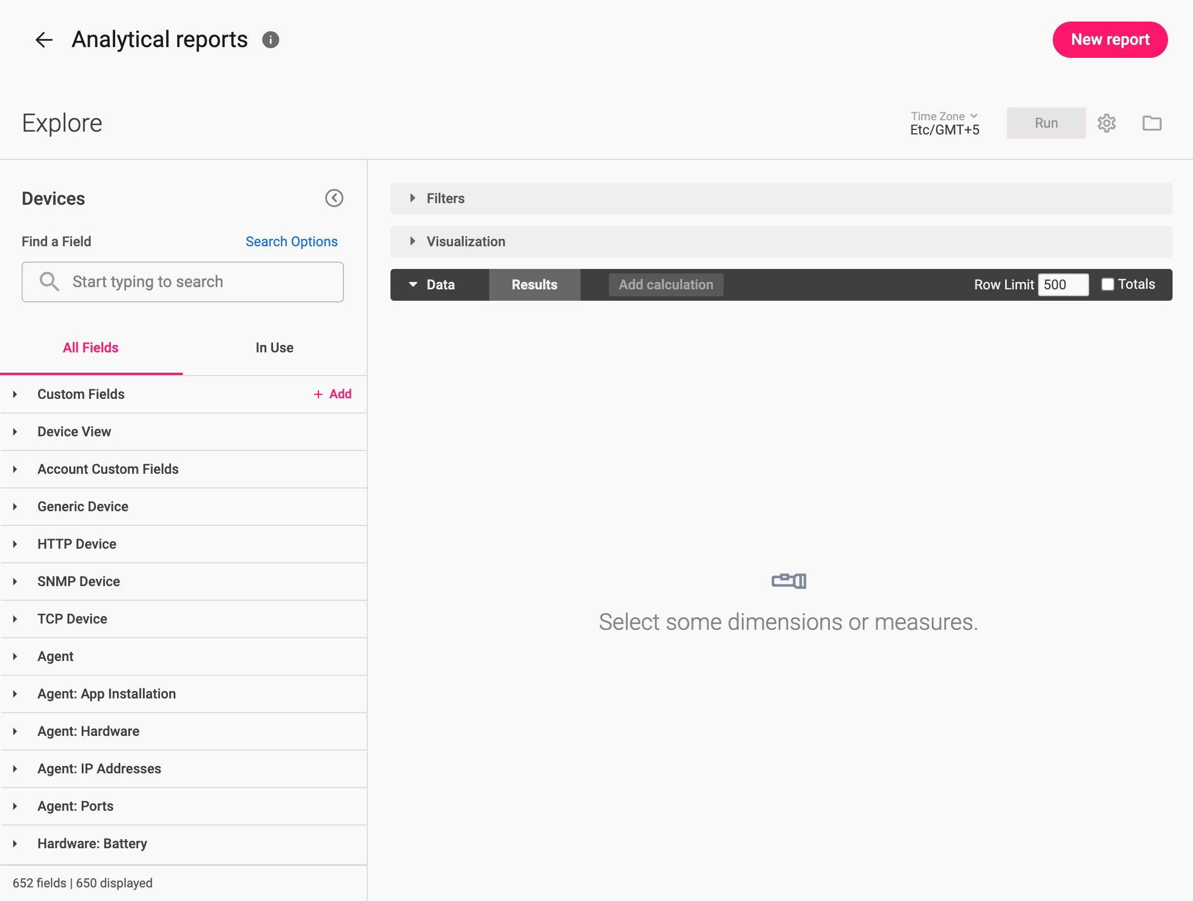The height and width of the screenshot is (901, 1193).
Task: Edit the Row Limit field
Action: (x=1063, y=285)
